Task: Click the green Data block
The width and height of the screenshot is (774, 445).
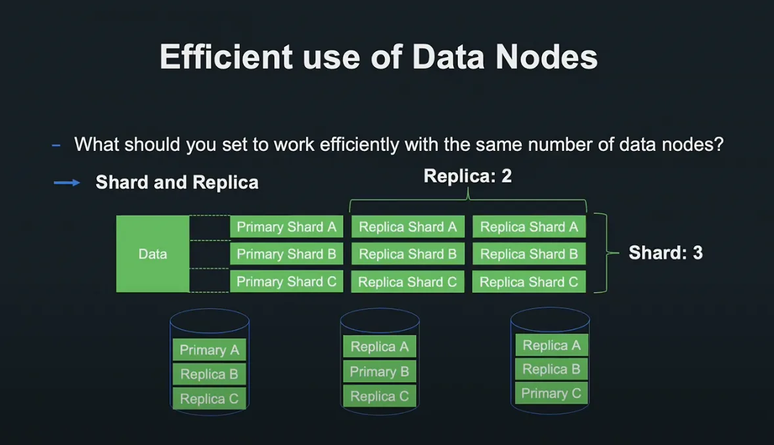Action: point(152,253)
